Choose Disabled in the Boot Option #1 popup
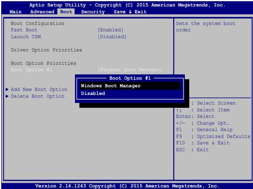The height and width of the screenshot is (189, 253). (x=93, y=93)
